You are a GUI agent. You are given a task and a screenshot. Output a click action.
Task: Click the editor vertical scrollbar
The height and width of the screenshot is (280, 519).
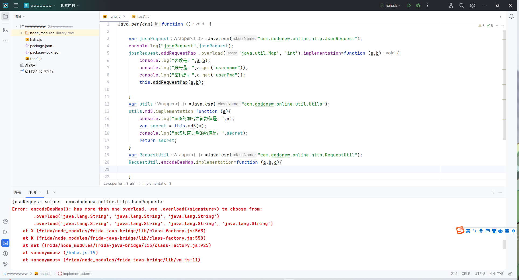pos(504,85)
